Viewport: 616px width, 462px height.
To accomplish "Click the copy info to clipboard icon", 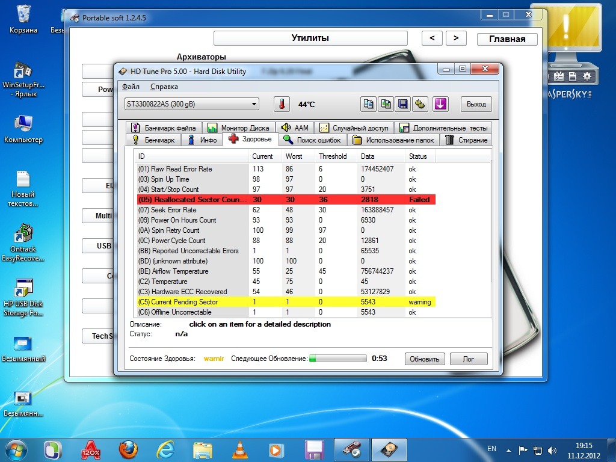I will 369,104.
